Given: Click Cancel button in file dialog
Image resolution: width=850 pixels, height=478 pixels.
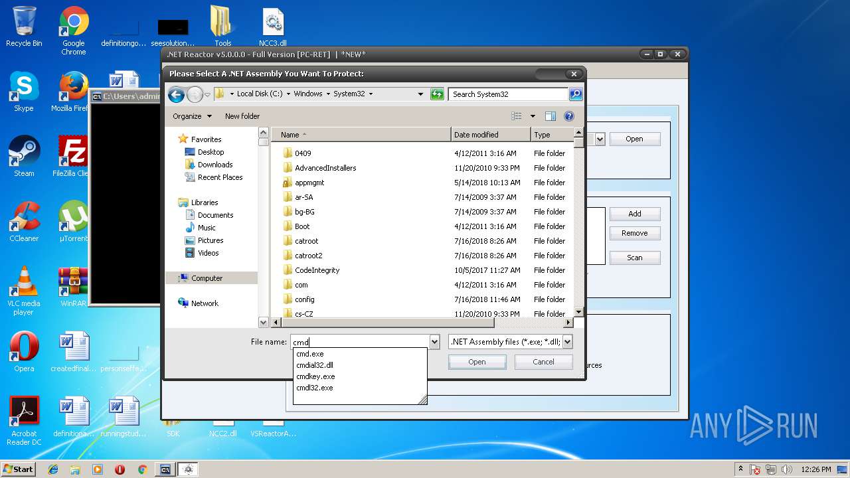Looking at the screenshot, I should coord(543,362).
